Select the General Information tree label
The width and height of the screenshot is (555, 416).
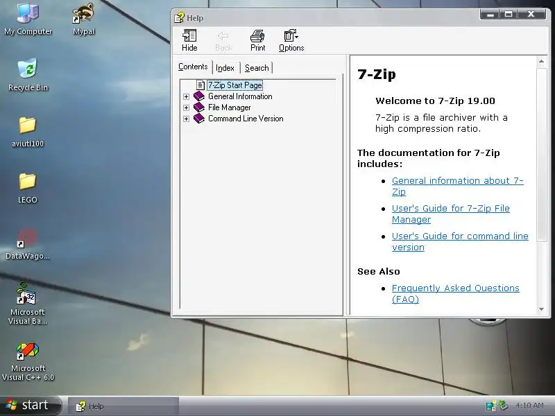point(240,96)
